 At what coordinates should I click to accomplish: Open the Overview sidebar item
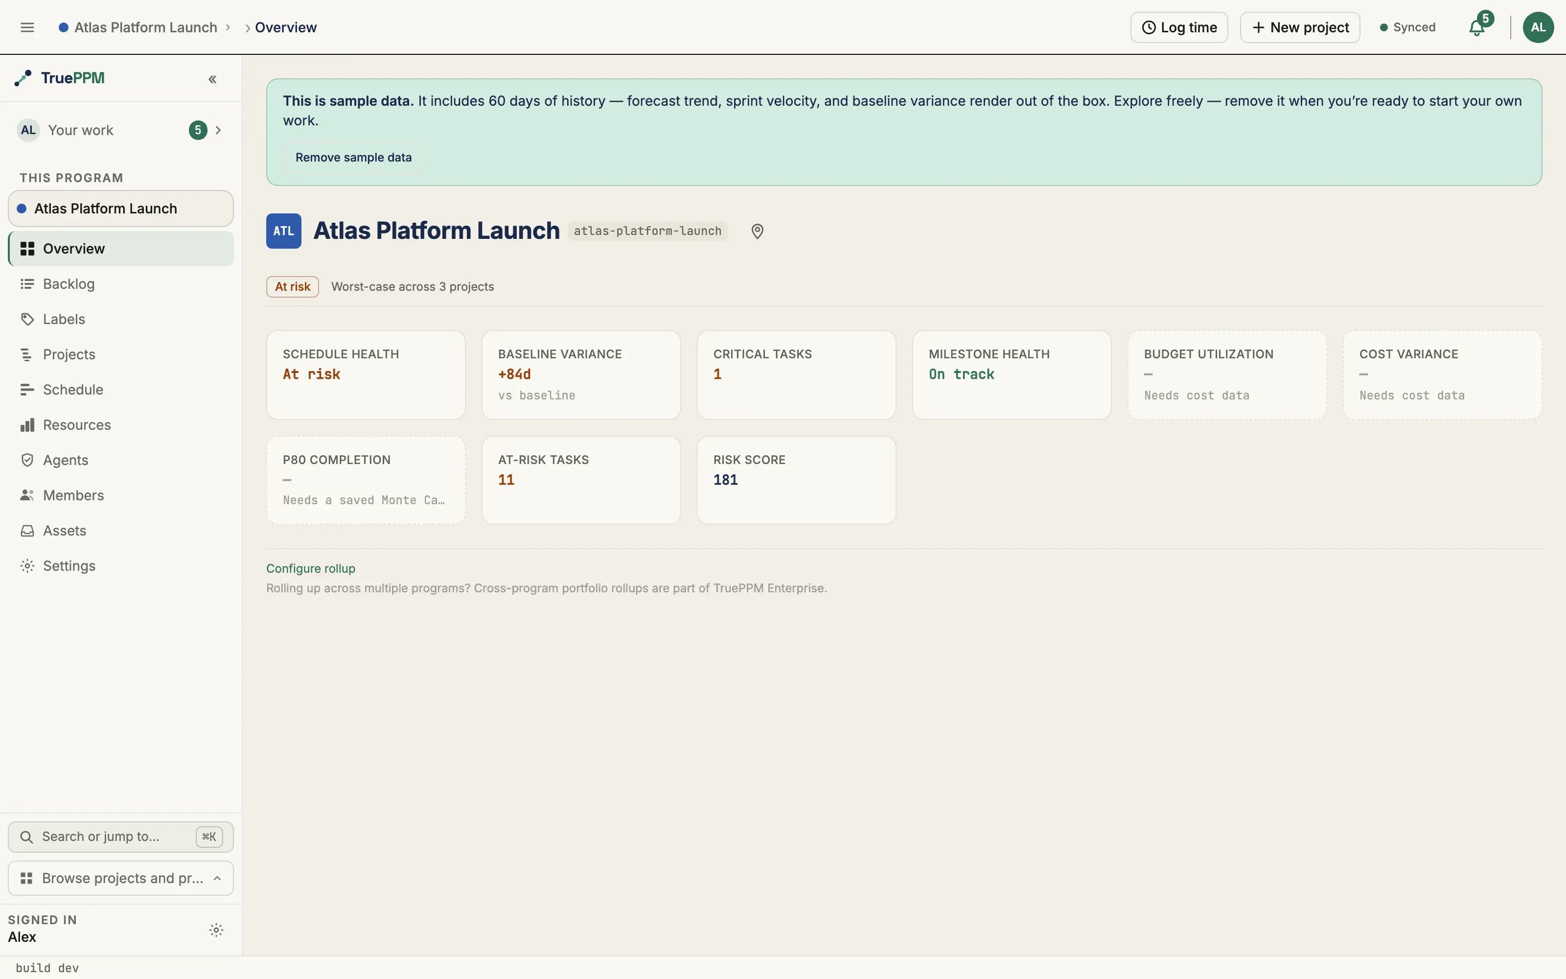121,249
